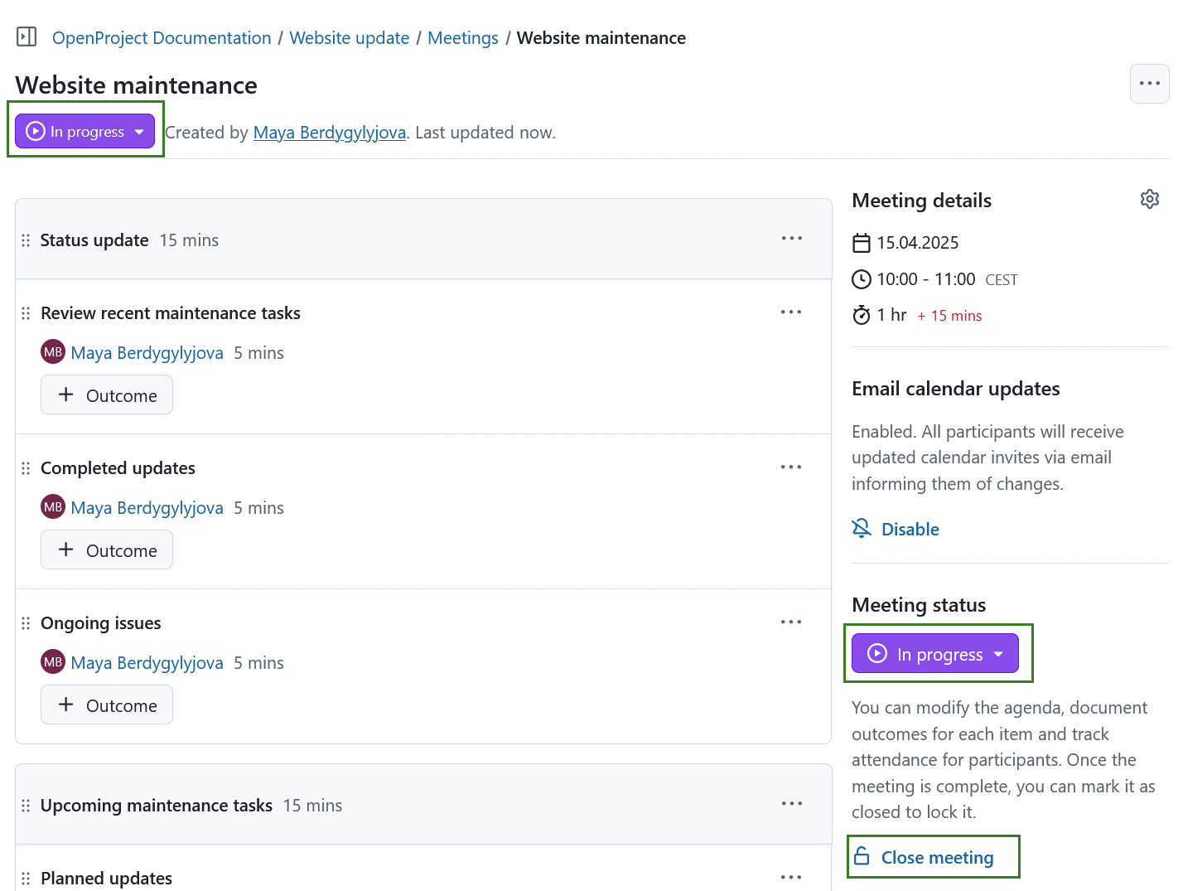Click Close meeting to lock it
This screenshot has height=891, width=1183.
tap(936, 858)
